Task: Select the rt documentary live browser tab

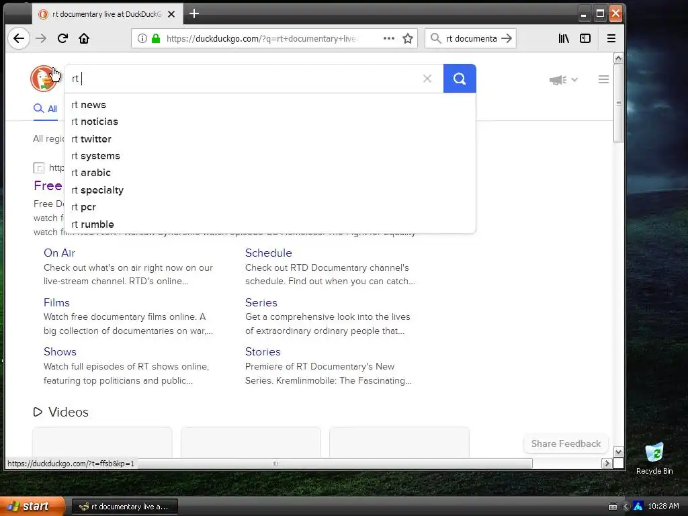Action: 107,14
